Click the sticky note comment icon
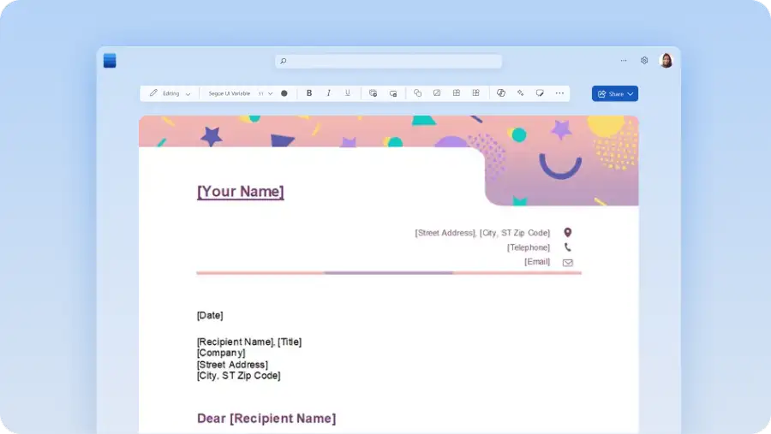This screenshot has height=434, width=771. pyautogui.click(x=540, y=93)
